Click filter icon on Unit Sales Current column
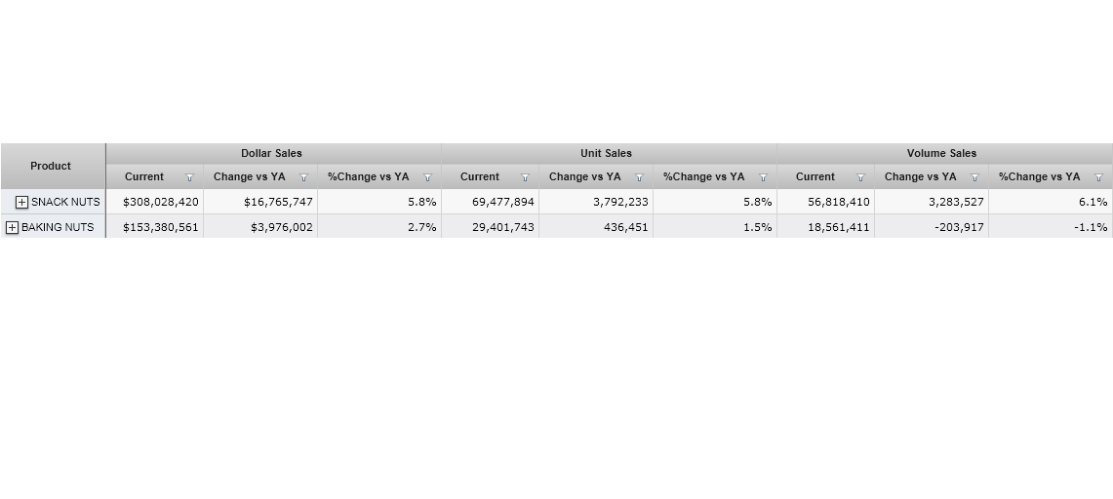The height and width of the screenshot is (499, 1113). coord(526,177)
